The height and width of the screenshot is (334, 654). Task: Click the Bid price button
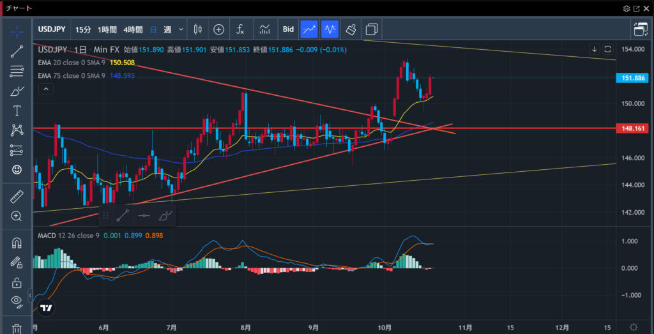288,29
